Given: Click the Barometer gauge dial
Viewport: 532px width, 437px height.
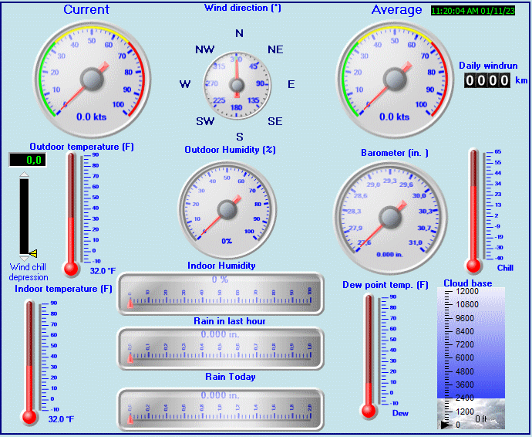Looking at the screenshot, I should (390, 212).
